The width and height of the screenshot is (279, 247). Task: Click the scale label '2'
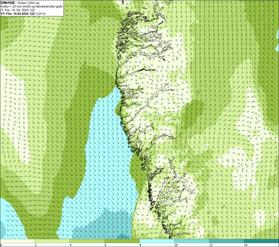click(36, 245)
